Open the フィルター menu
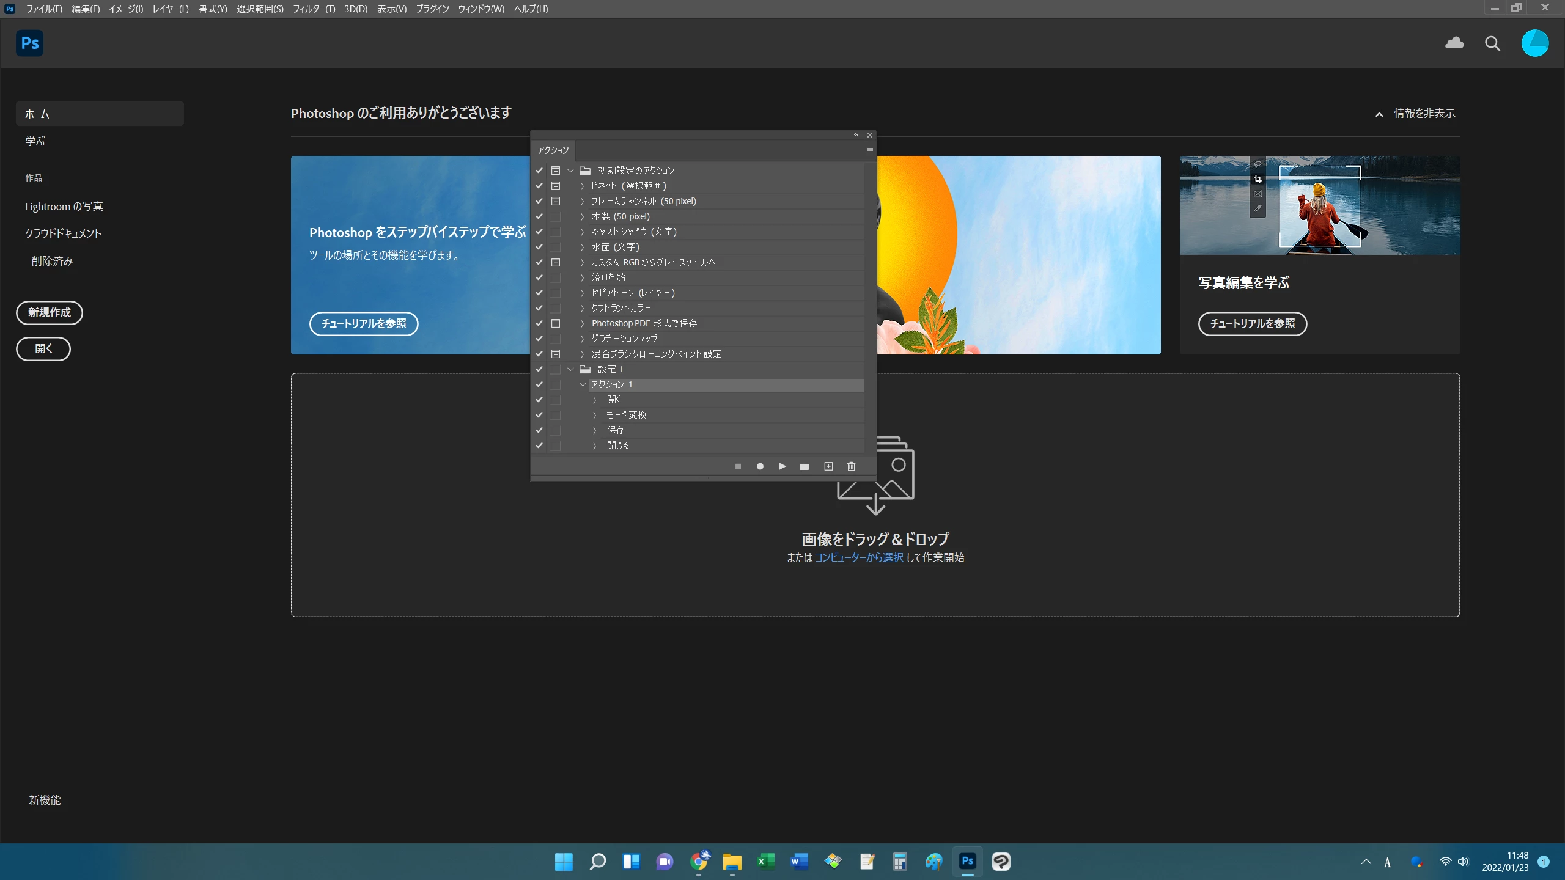Image resolution: width=1565 pixels, height=880 pixels. pos(314,9)
